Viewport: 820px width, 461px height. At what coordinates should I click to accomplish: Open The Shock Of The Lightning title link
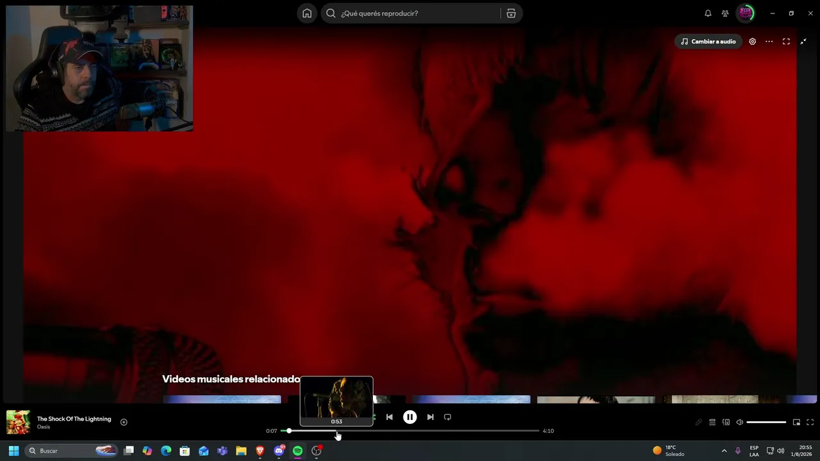(74, 419)
